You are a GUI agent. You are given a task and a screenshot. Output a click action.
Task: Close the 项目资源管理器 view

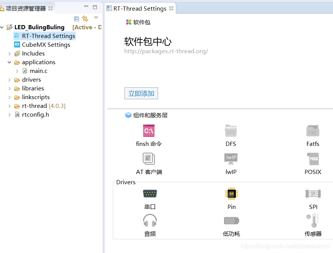click(x=51, y=8)
